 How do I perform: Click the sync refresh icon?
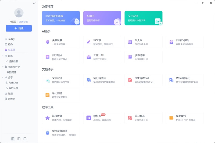coord(34,3)
